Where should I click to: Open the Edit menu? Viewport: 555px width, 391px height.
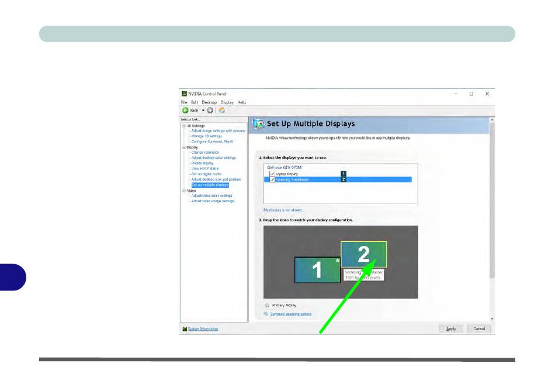click(x=195, y=102)
